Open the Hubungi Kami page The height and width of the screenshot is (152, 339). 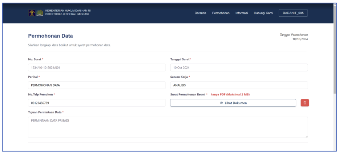263,13
